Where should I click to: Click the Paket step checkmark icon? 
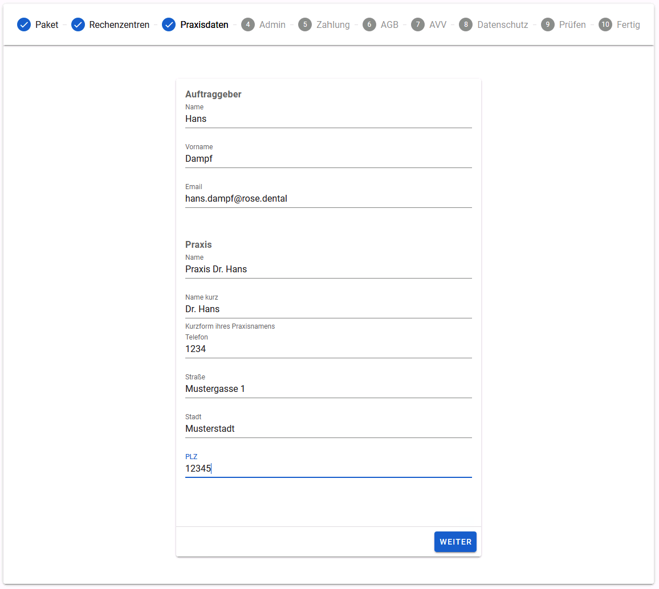(24, 24)
